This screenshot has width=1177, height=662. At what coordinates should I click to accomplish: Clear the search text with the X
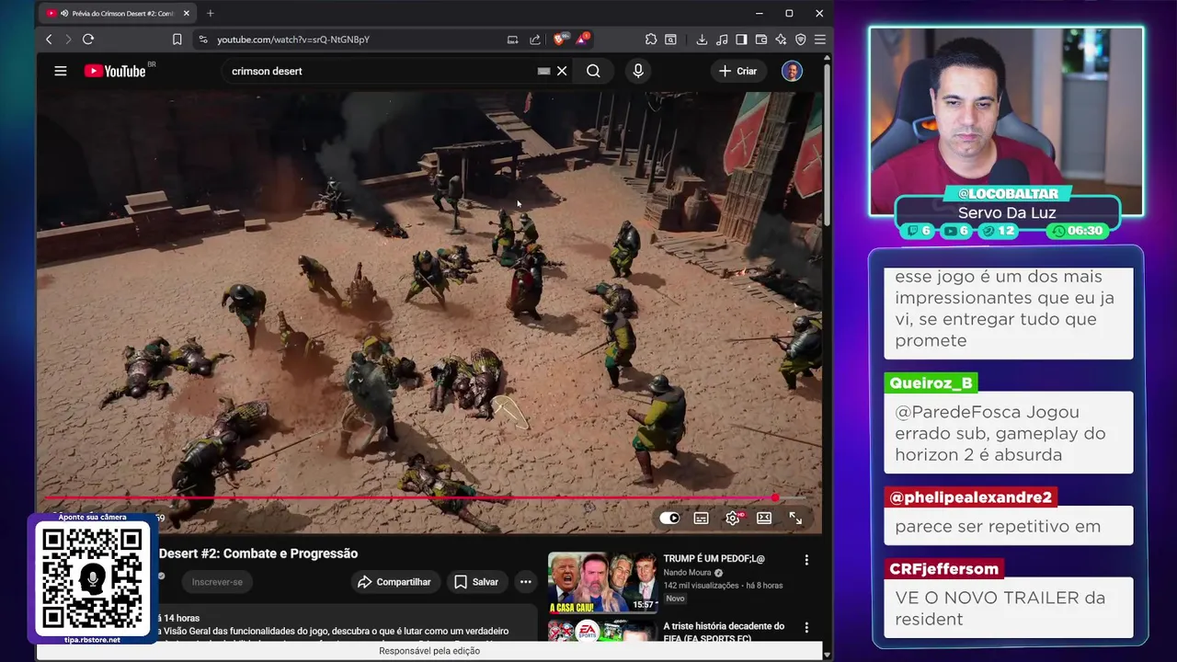pyautogui.click(x=562, y=71)
